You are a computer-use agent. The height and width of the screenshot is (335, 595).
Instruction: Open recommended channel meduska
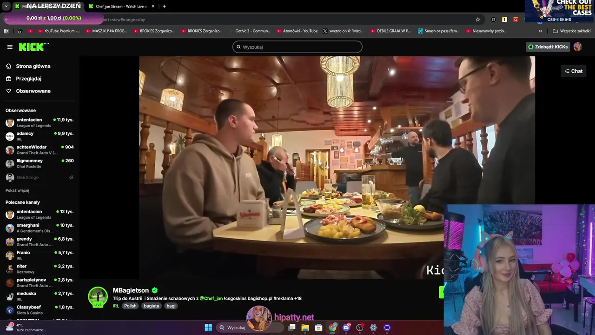[x=39, y=296]
